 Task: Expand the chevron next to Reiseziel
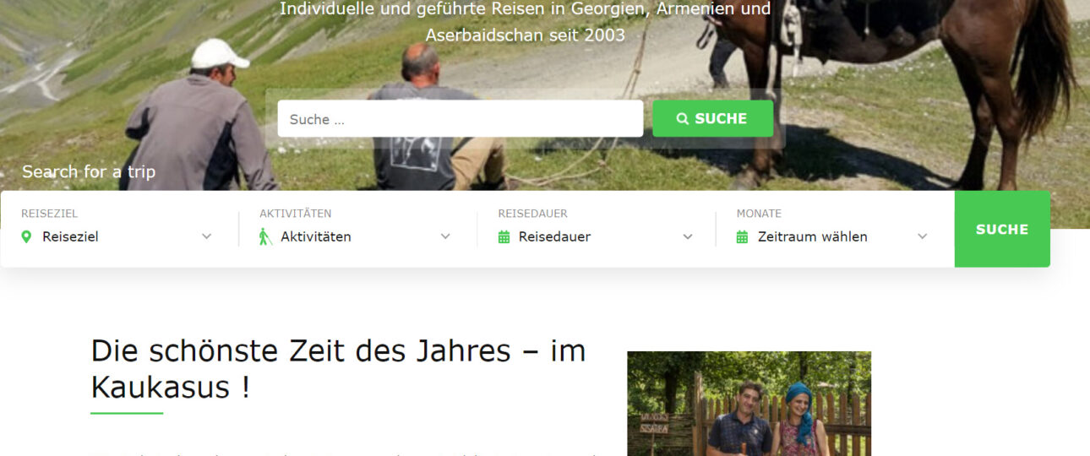coord(207,237)
